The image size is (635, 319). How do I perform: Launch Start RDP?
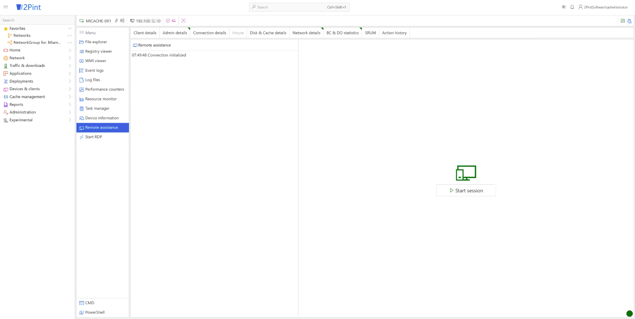[x=102, y=137]
